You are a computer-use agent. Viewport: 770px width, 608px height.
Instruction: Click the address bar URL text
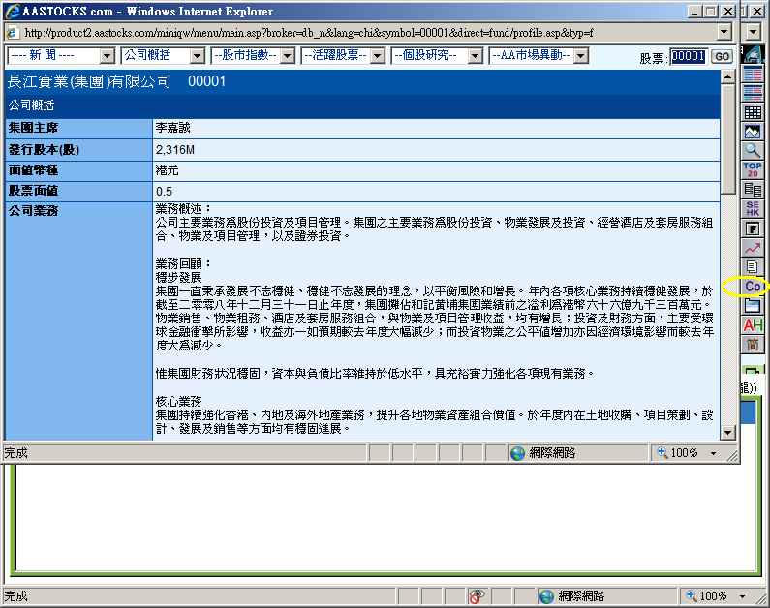coord(309,33)
